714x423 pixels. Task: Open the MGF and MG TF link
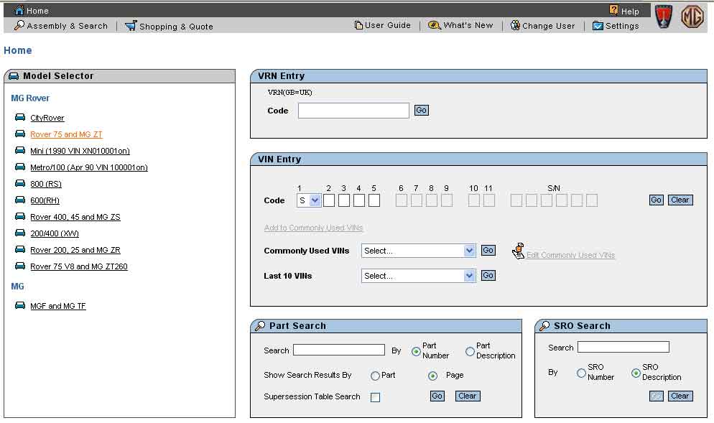(x=58, y=306)
